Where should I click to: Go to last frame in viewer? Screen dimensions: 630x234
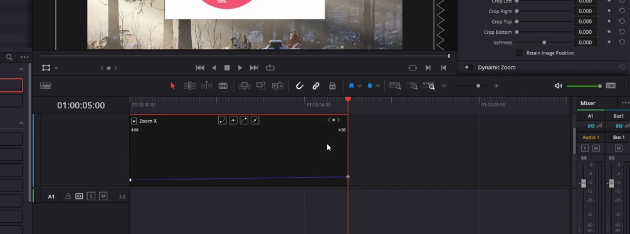pos(254,68)
